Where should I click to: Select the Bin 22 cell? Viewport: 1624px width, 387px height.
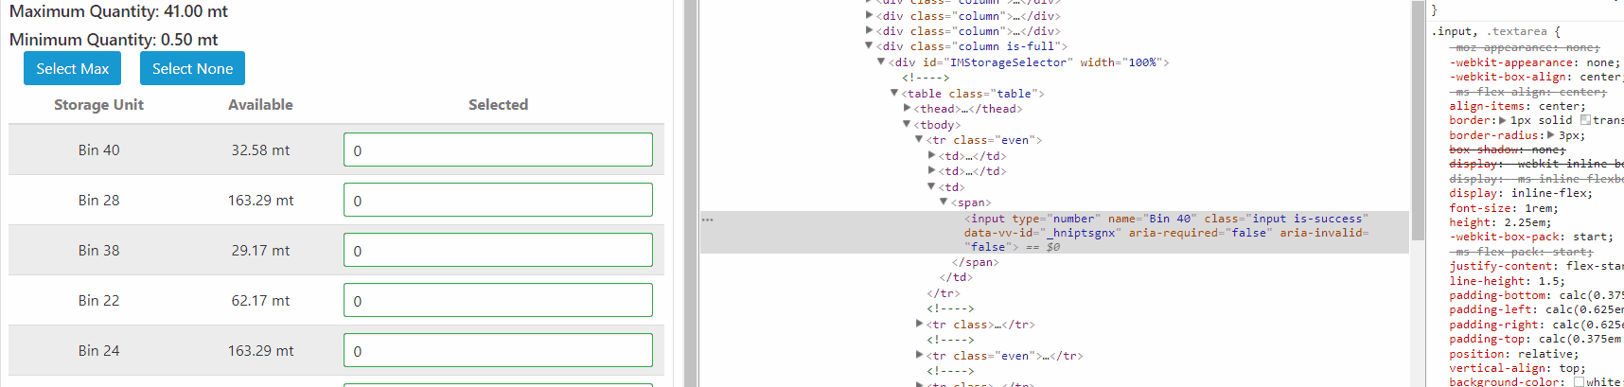(x=98, y=300)
